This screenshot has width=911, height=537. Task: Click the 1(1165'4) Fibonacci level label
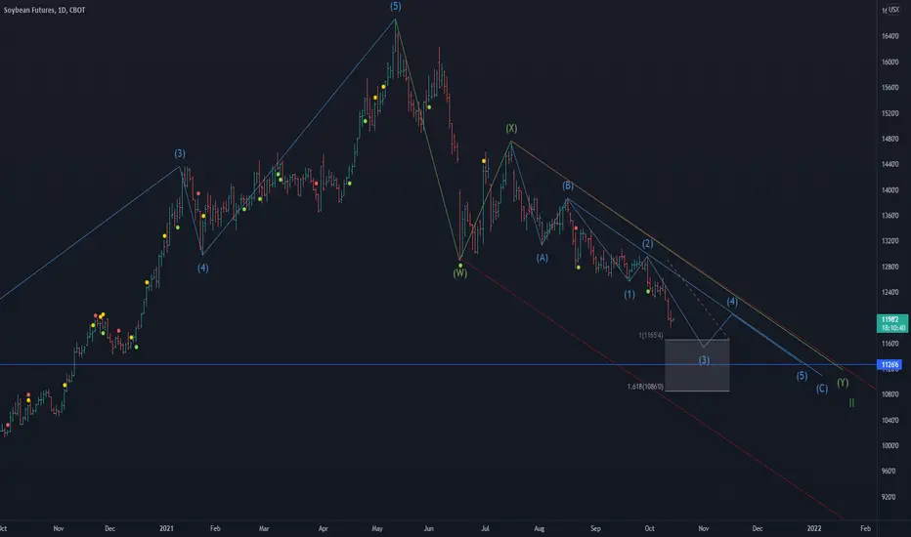[x=651, y=335]
